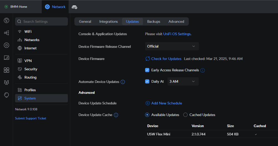This screenshot has width=278, height=146.
Task: Open the UniFi OS Settings link
Action: tap(177, 34)
